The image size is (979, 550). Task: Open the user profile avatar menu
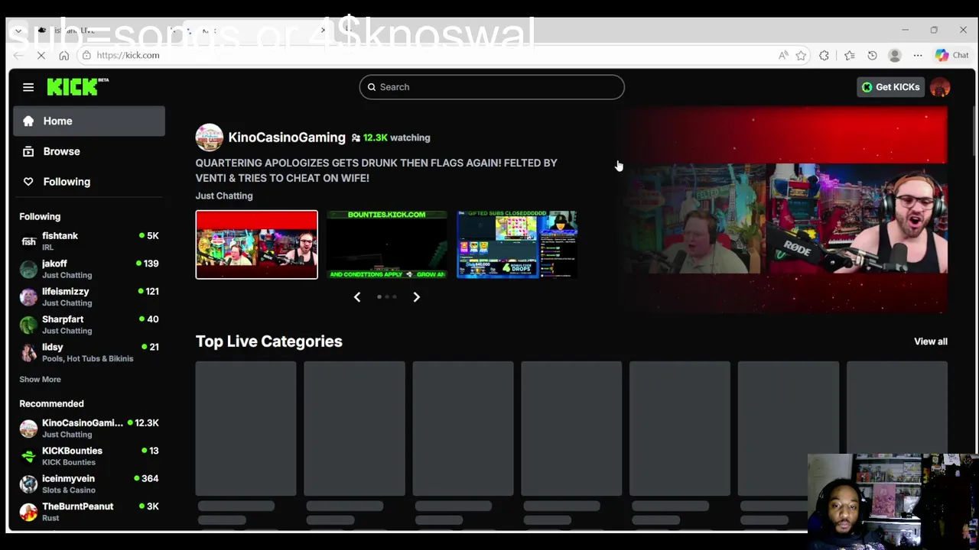940,87
